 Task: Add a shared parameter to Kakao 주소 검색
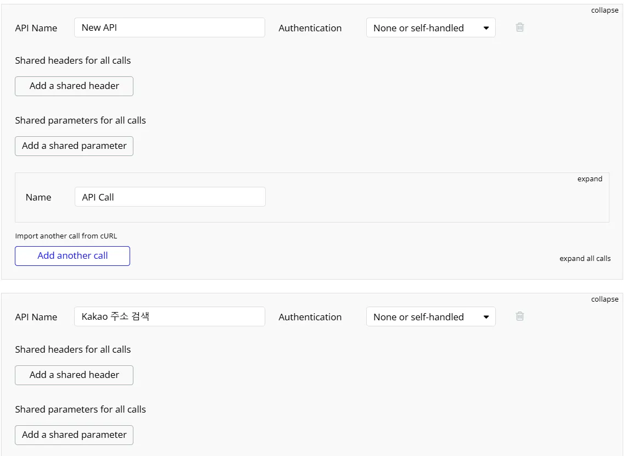pos(74,435)
